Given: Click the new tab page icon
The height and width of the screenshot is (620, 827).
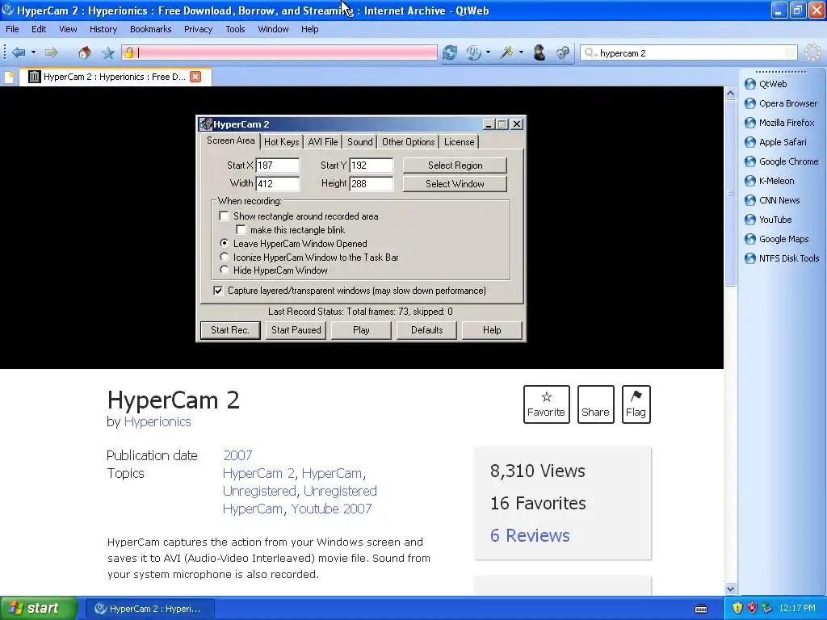Looking at the screenshot, I should pos(9,77).
